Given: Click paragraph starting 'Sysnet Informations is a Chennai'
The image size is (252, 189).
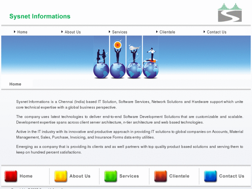Looking at the screenshot, I should coord(130,104).
